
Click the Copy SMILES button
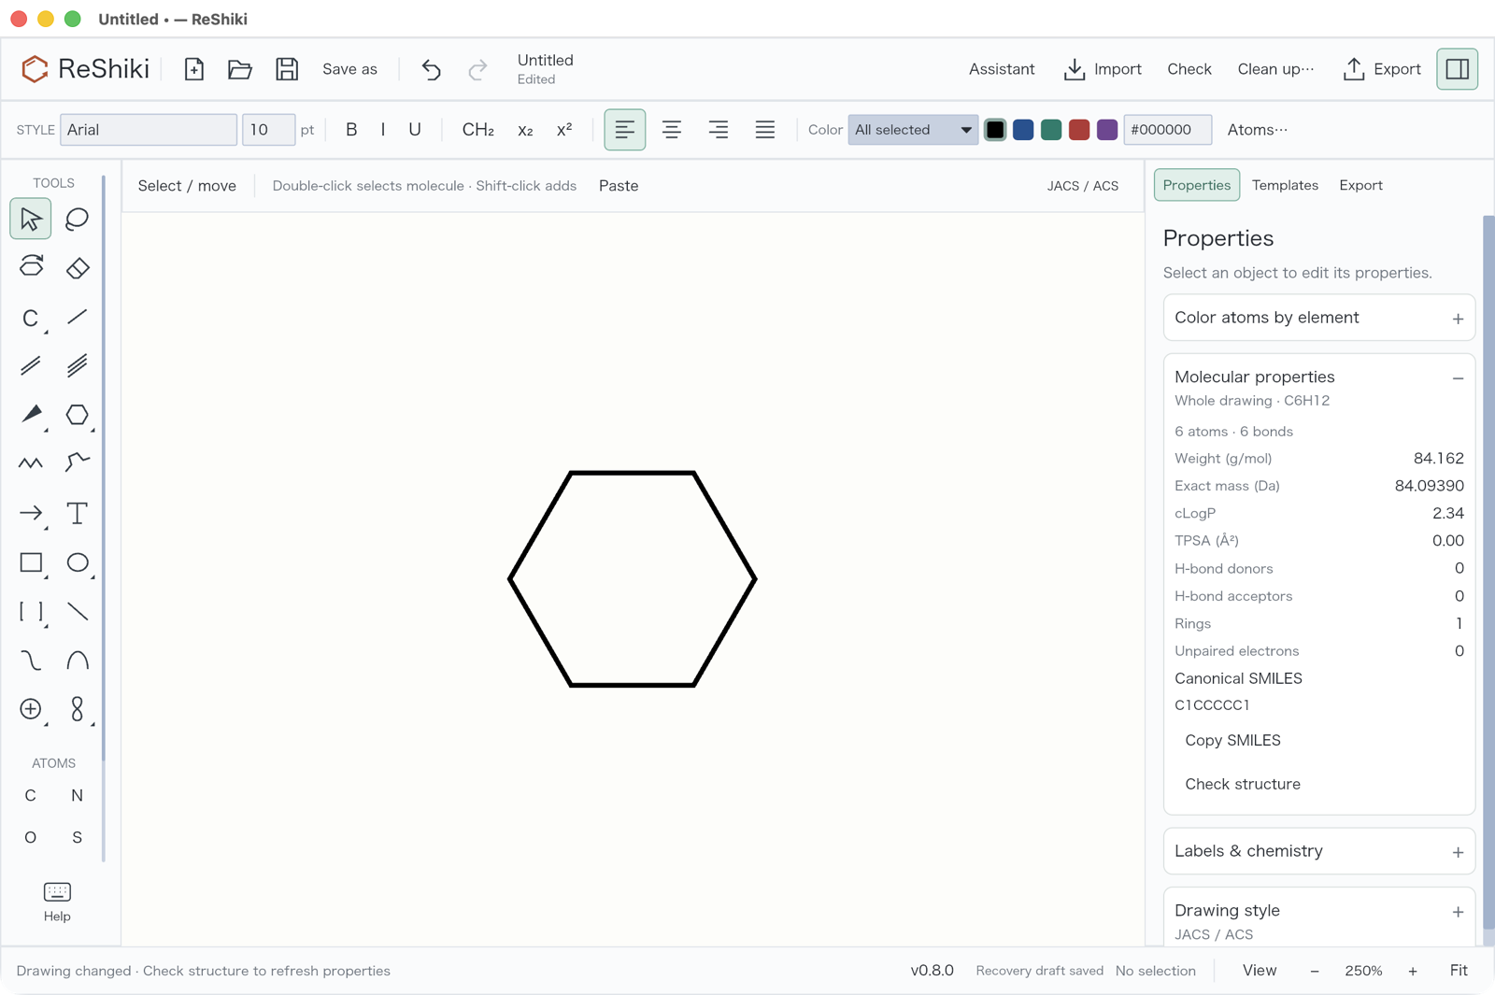click(x=1232, y=740)
